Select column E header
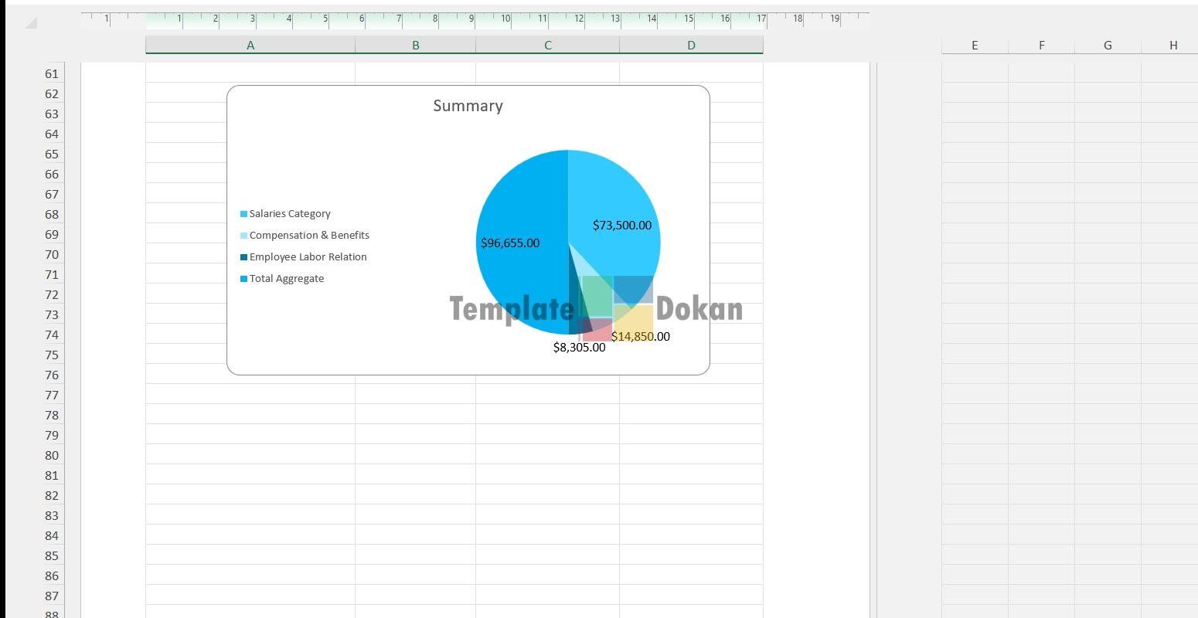 (x=974, y=46)
